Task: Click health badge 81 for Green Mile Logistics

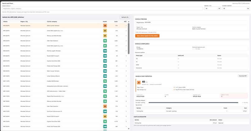Action: 105,46
